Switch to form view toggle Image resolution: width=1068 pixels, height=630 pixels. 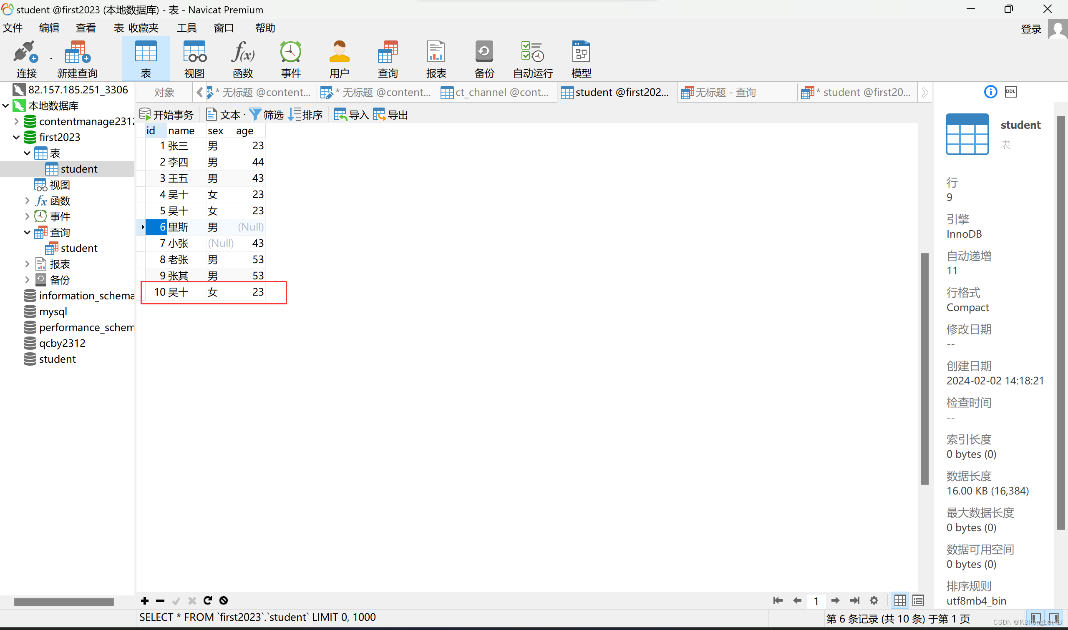tap(918, 600)
